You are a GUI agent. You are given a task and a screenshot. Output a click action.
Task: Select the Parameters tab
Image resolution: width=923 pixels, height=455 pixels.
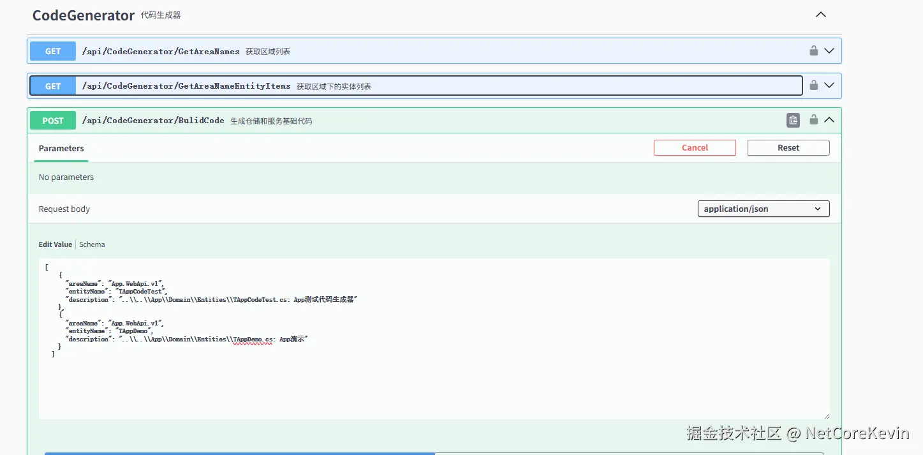[x=61, y=148]
